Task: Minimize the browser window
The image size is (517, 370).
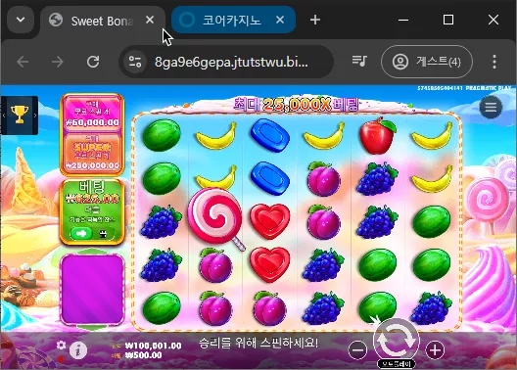Action: 403,20
